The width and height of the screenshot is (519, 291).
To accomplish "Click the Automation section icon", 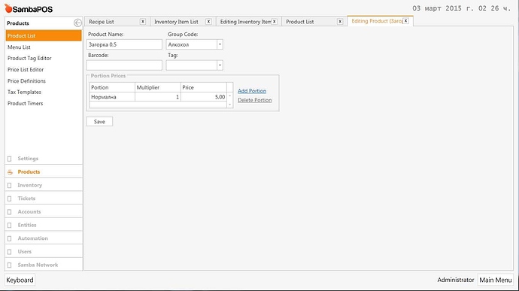I will click(x=10, y=238).
